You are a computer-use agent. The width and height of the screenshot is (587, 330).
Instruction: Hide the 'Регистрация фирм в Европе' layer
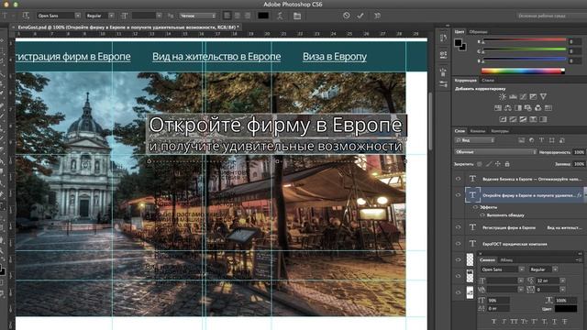pos(459,227)
